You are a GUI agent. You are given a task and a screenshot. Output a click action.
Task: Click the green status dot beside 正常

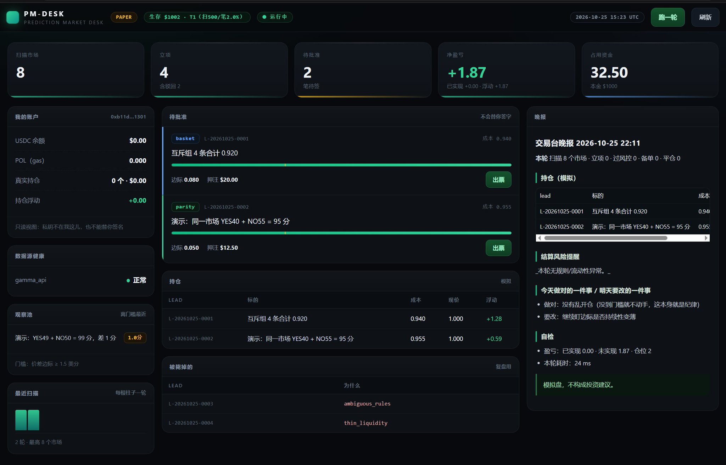click(x=128, y=280)
